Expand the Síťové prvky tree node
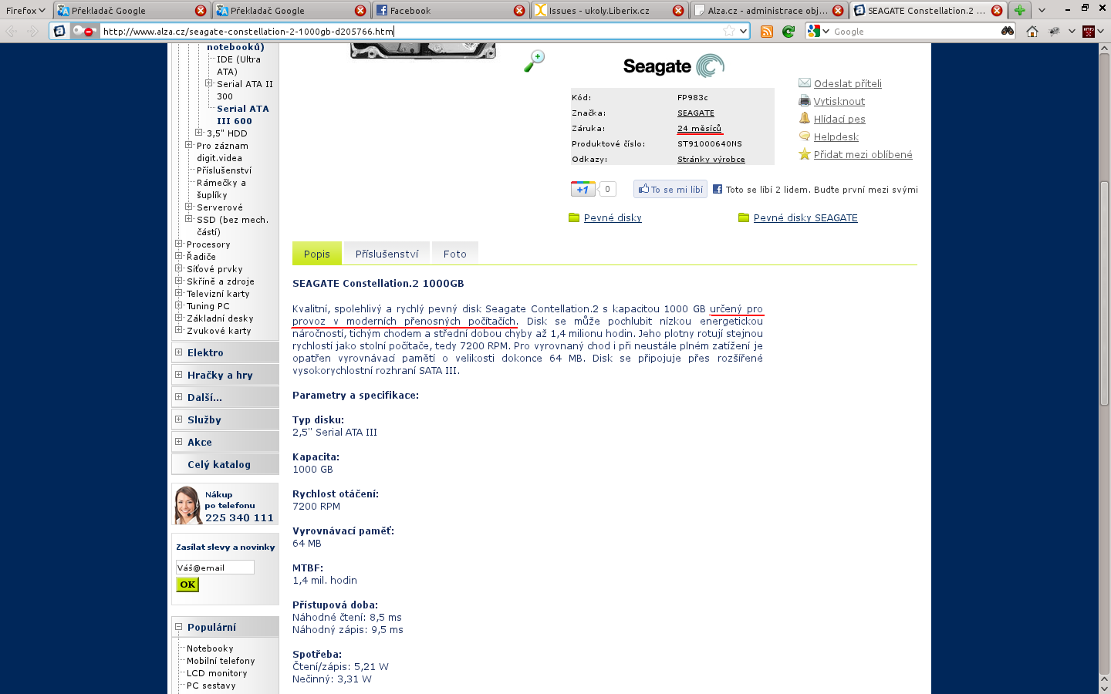 (x=178, y=268)
